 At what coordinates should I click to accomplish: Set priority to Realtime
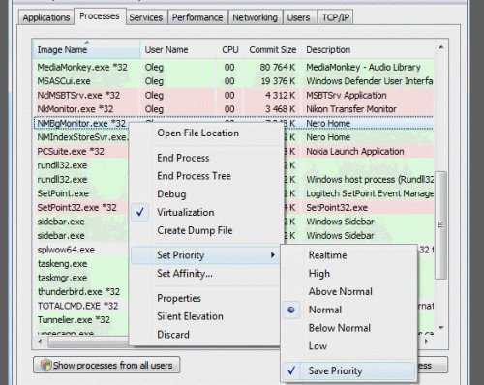(348, 255)
